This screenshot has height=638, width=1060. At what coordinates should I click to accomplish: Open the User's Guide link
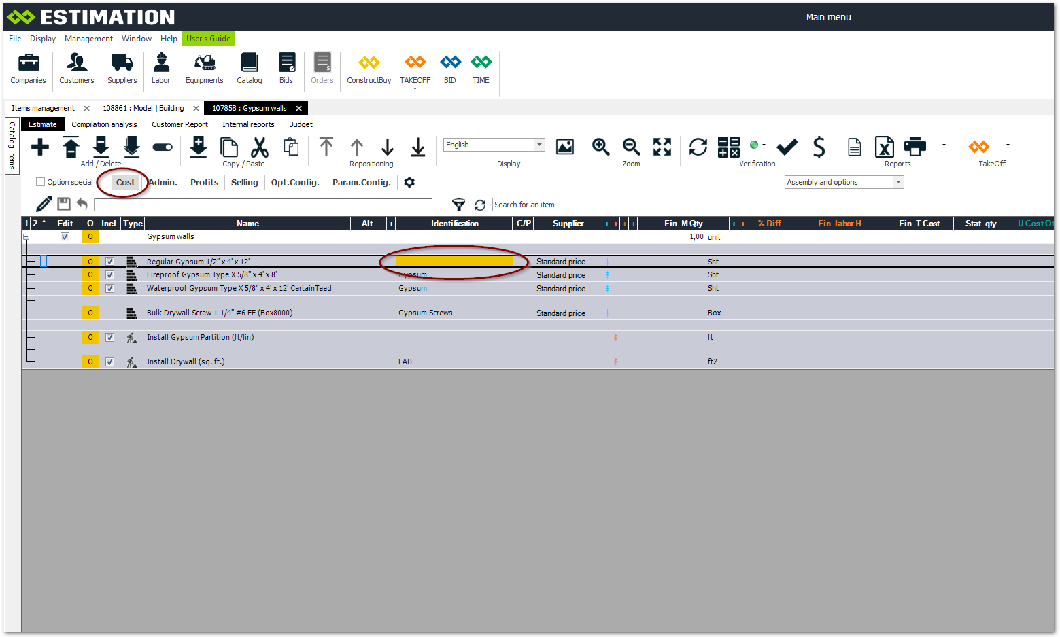(208, 39)
